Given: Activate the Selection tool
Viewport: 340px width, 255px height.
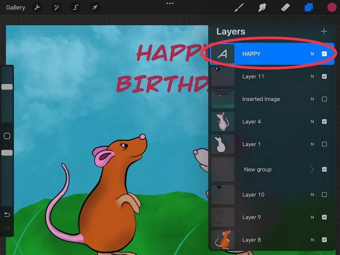Looking at the screenshot, I should coord(75,7).
